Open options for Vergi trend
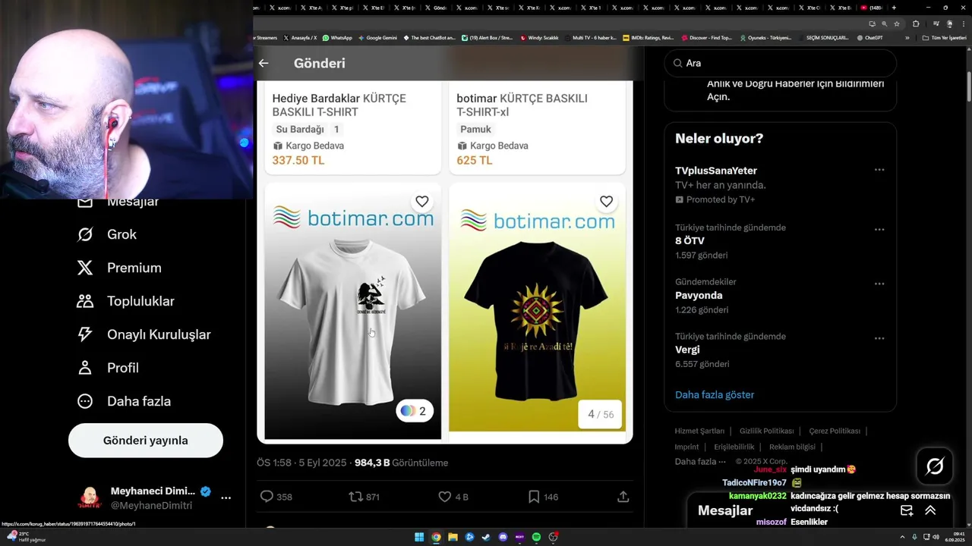 [x=879, y=338]
